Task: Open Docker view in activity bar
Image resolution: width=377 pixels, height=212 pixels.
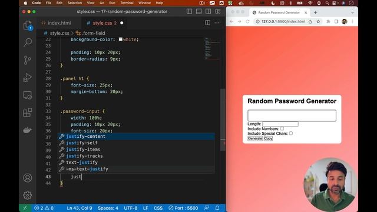Action: 28,130
